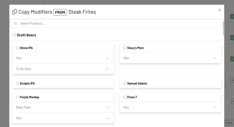Screen dimensions: 234x127
Task: Expand Press 7 Size chevron
Action: (x=215, y=108)
